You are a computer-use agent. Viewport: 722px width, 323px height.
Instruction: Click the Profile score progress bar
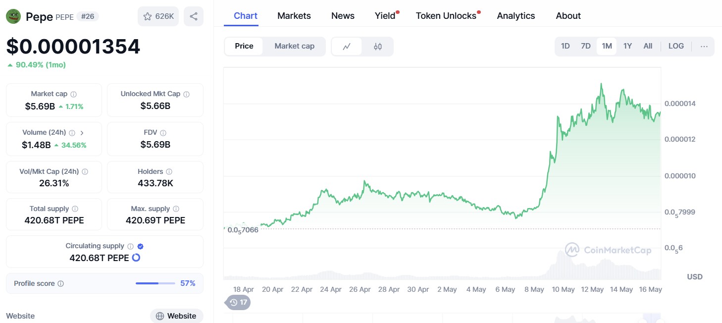pyautogui.click(x=155, y=283)
